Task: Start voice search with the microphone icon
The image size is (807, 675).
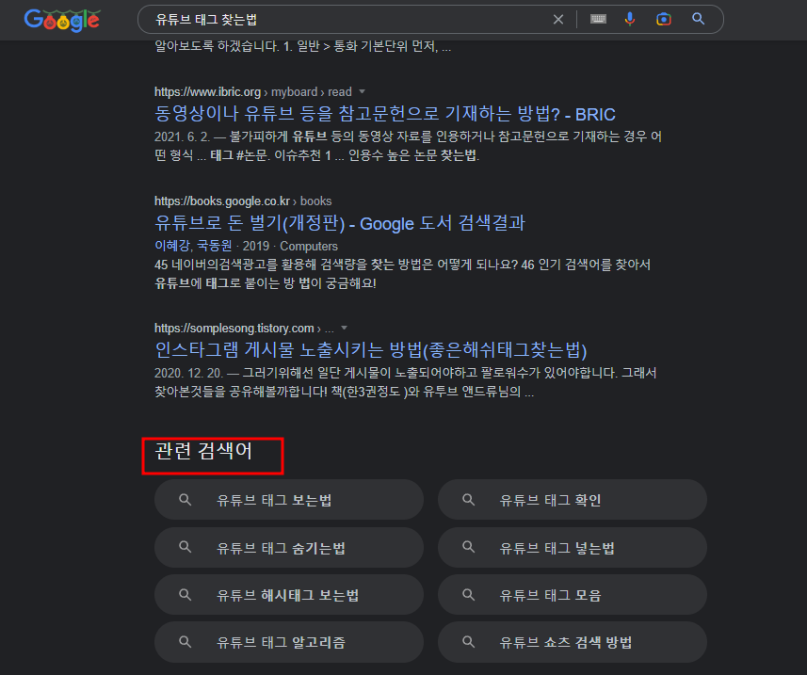Action: [630, 19]
